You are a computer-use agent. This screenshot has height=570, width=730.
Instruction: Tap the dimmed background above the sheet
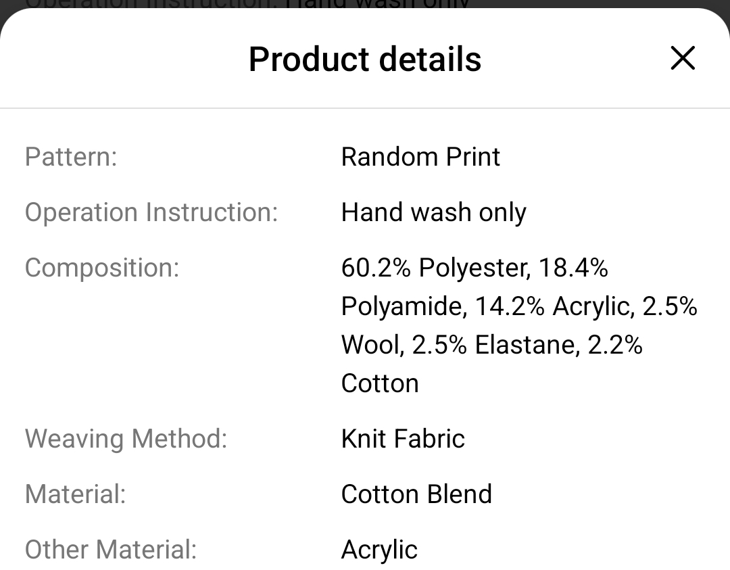pos(365,4)
